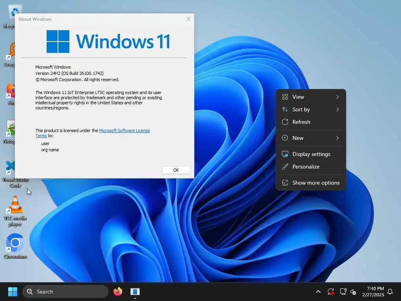Screen dimensions: 401x301
Task: Open the network status tray icon
Action: [343, 292]
